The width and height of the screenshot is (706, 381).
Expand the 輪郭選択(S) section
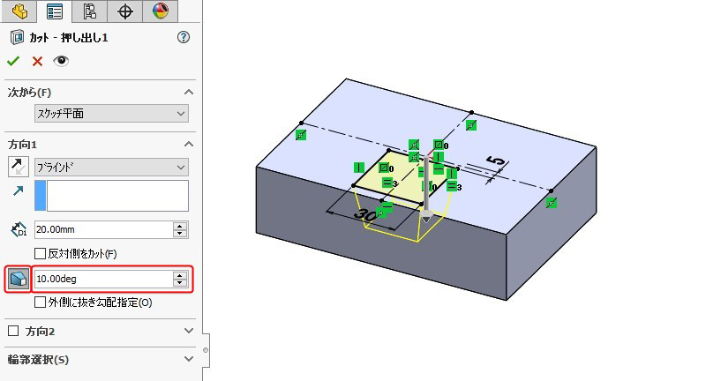188,359
